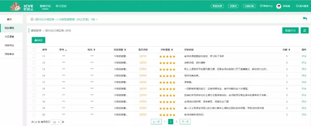The height and width of the screenshot is (126, 311).
Task: Click the user avatar icon
Action: (278, 6)
